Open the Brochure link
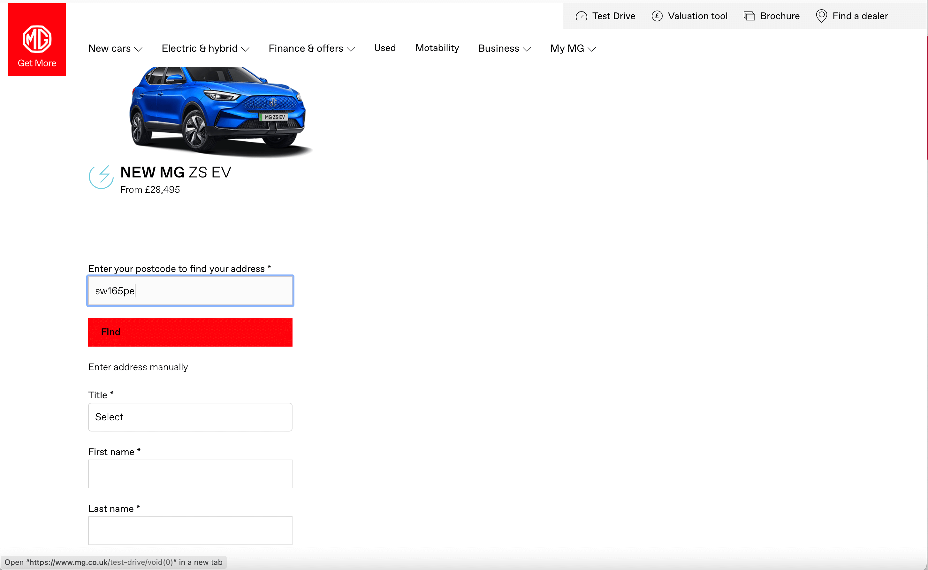This screenshot has width=928, height=570. (x=772, y=16)
